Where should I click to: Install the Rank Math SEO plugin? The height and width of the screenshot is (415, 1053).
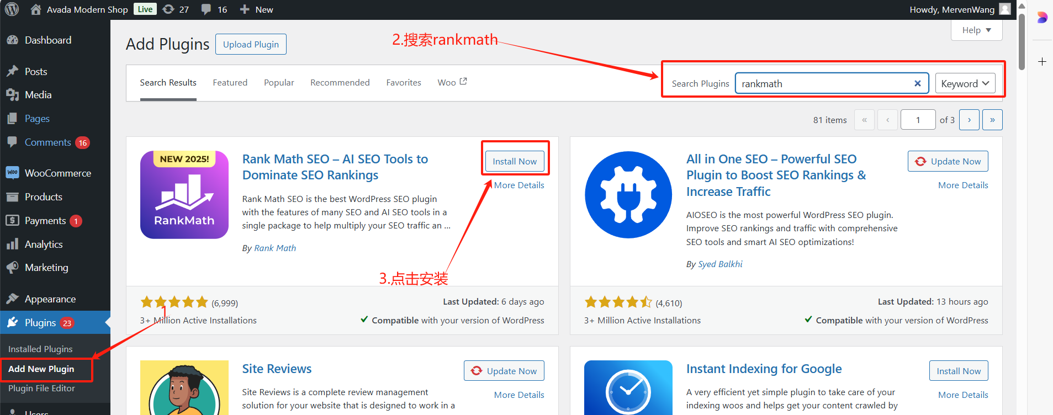515,161
